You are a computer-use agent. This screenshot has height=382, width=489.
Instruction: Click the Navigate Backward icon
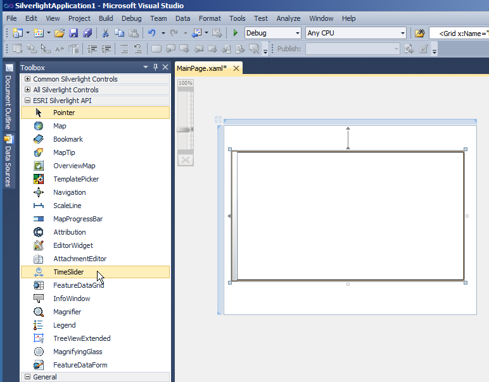tap(197, 33)
